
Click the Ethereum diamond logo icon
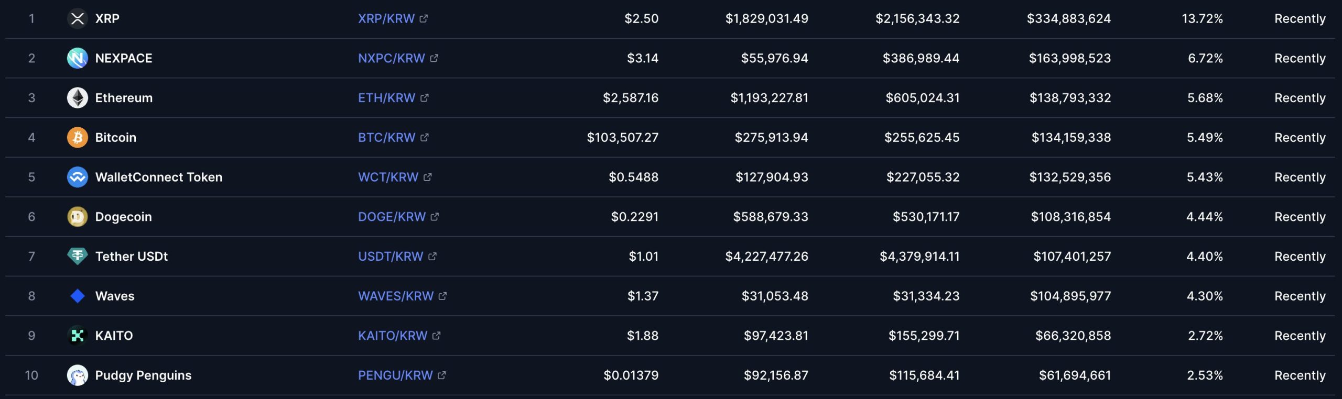click(x=77, y=98)
